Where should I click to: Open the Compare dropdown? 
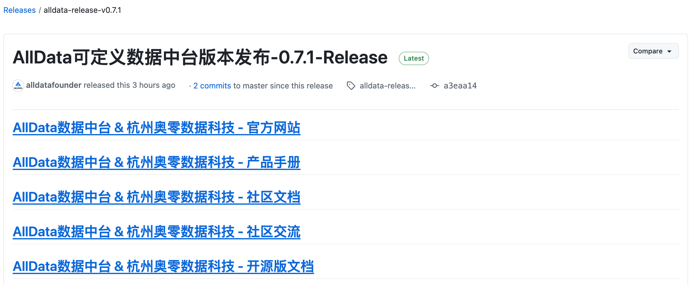pyautogui.click(x=653, y=51)
